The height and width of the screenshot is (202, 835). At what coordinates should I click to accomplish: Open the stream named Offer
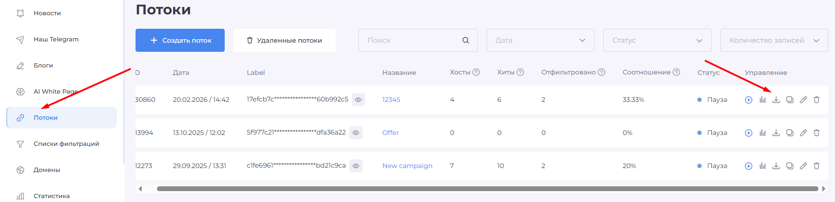click(390, 133)
